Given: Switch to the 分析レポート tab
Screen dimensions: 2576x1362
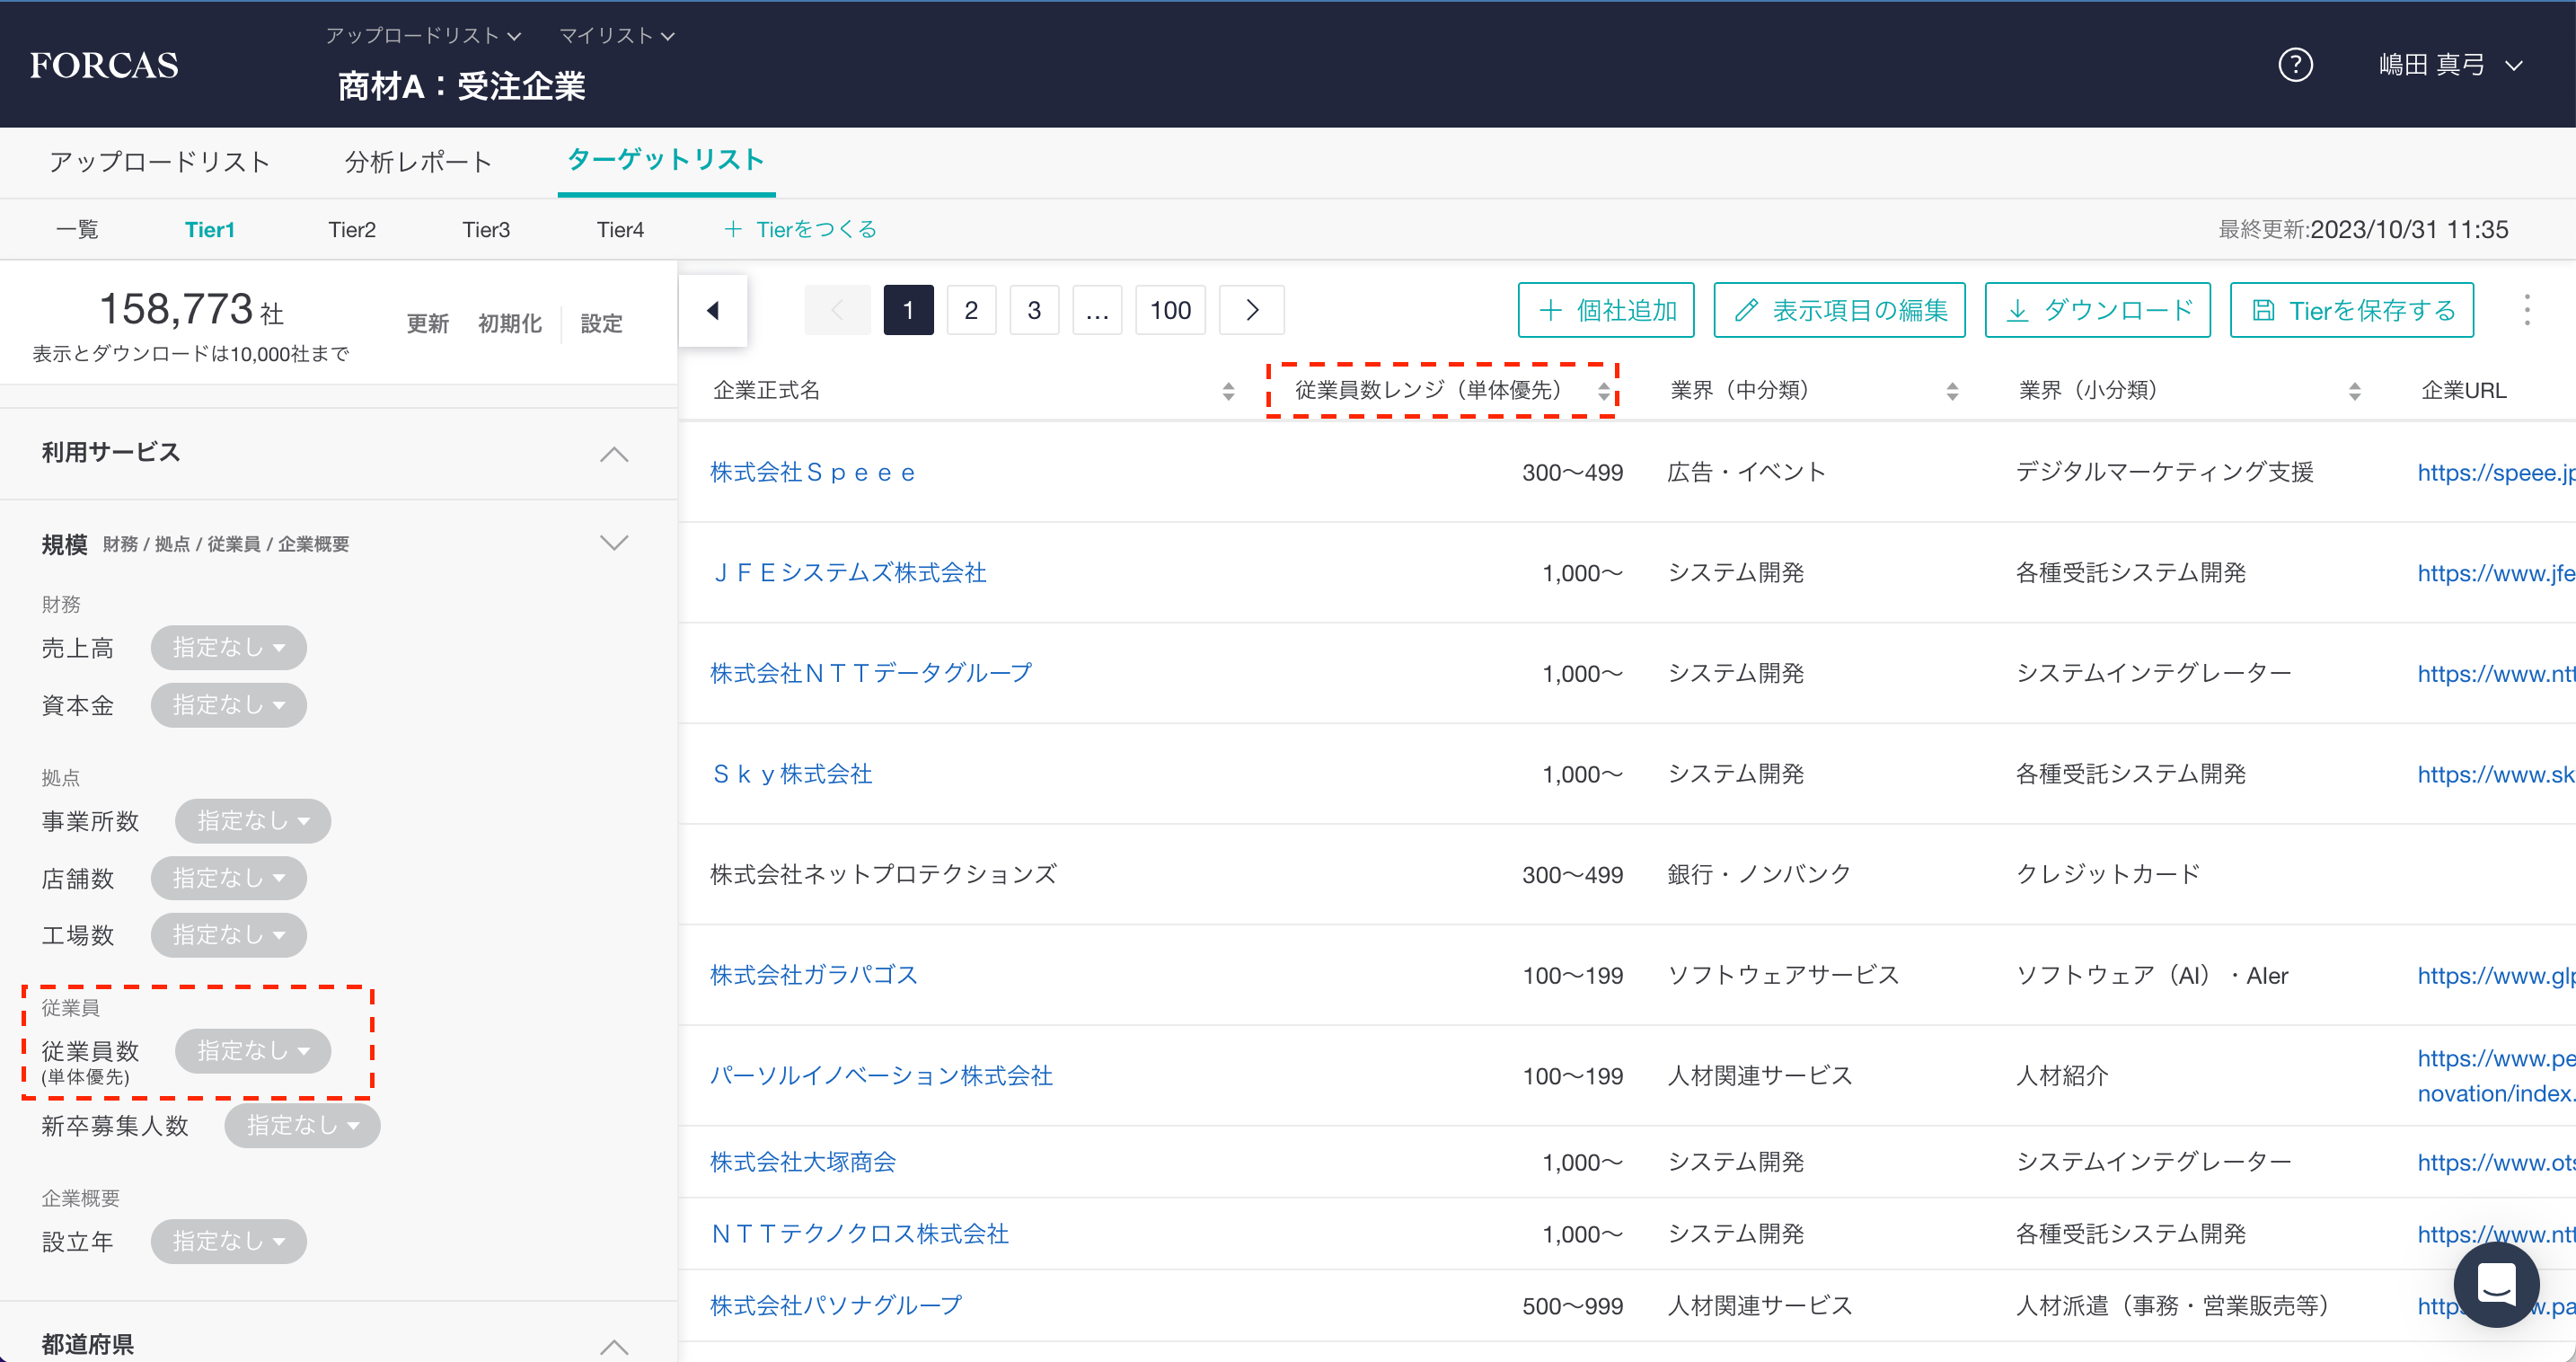Looking at the screenshot, I should (x=418, y=162).
